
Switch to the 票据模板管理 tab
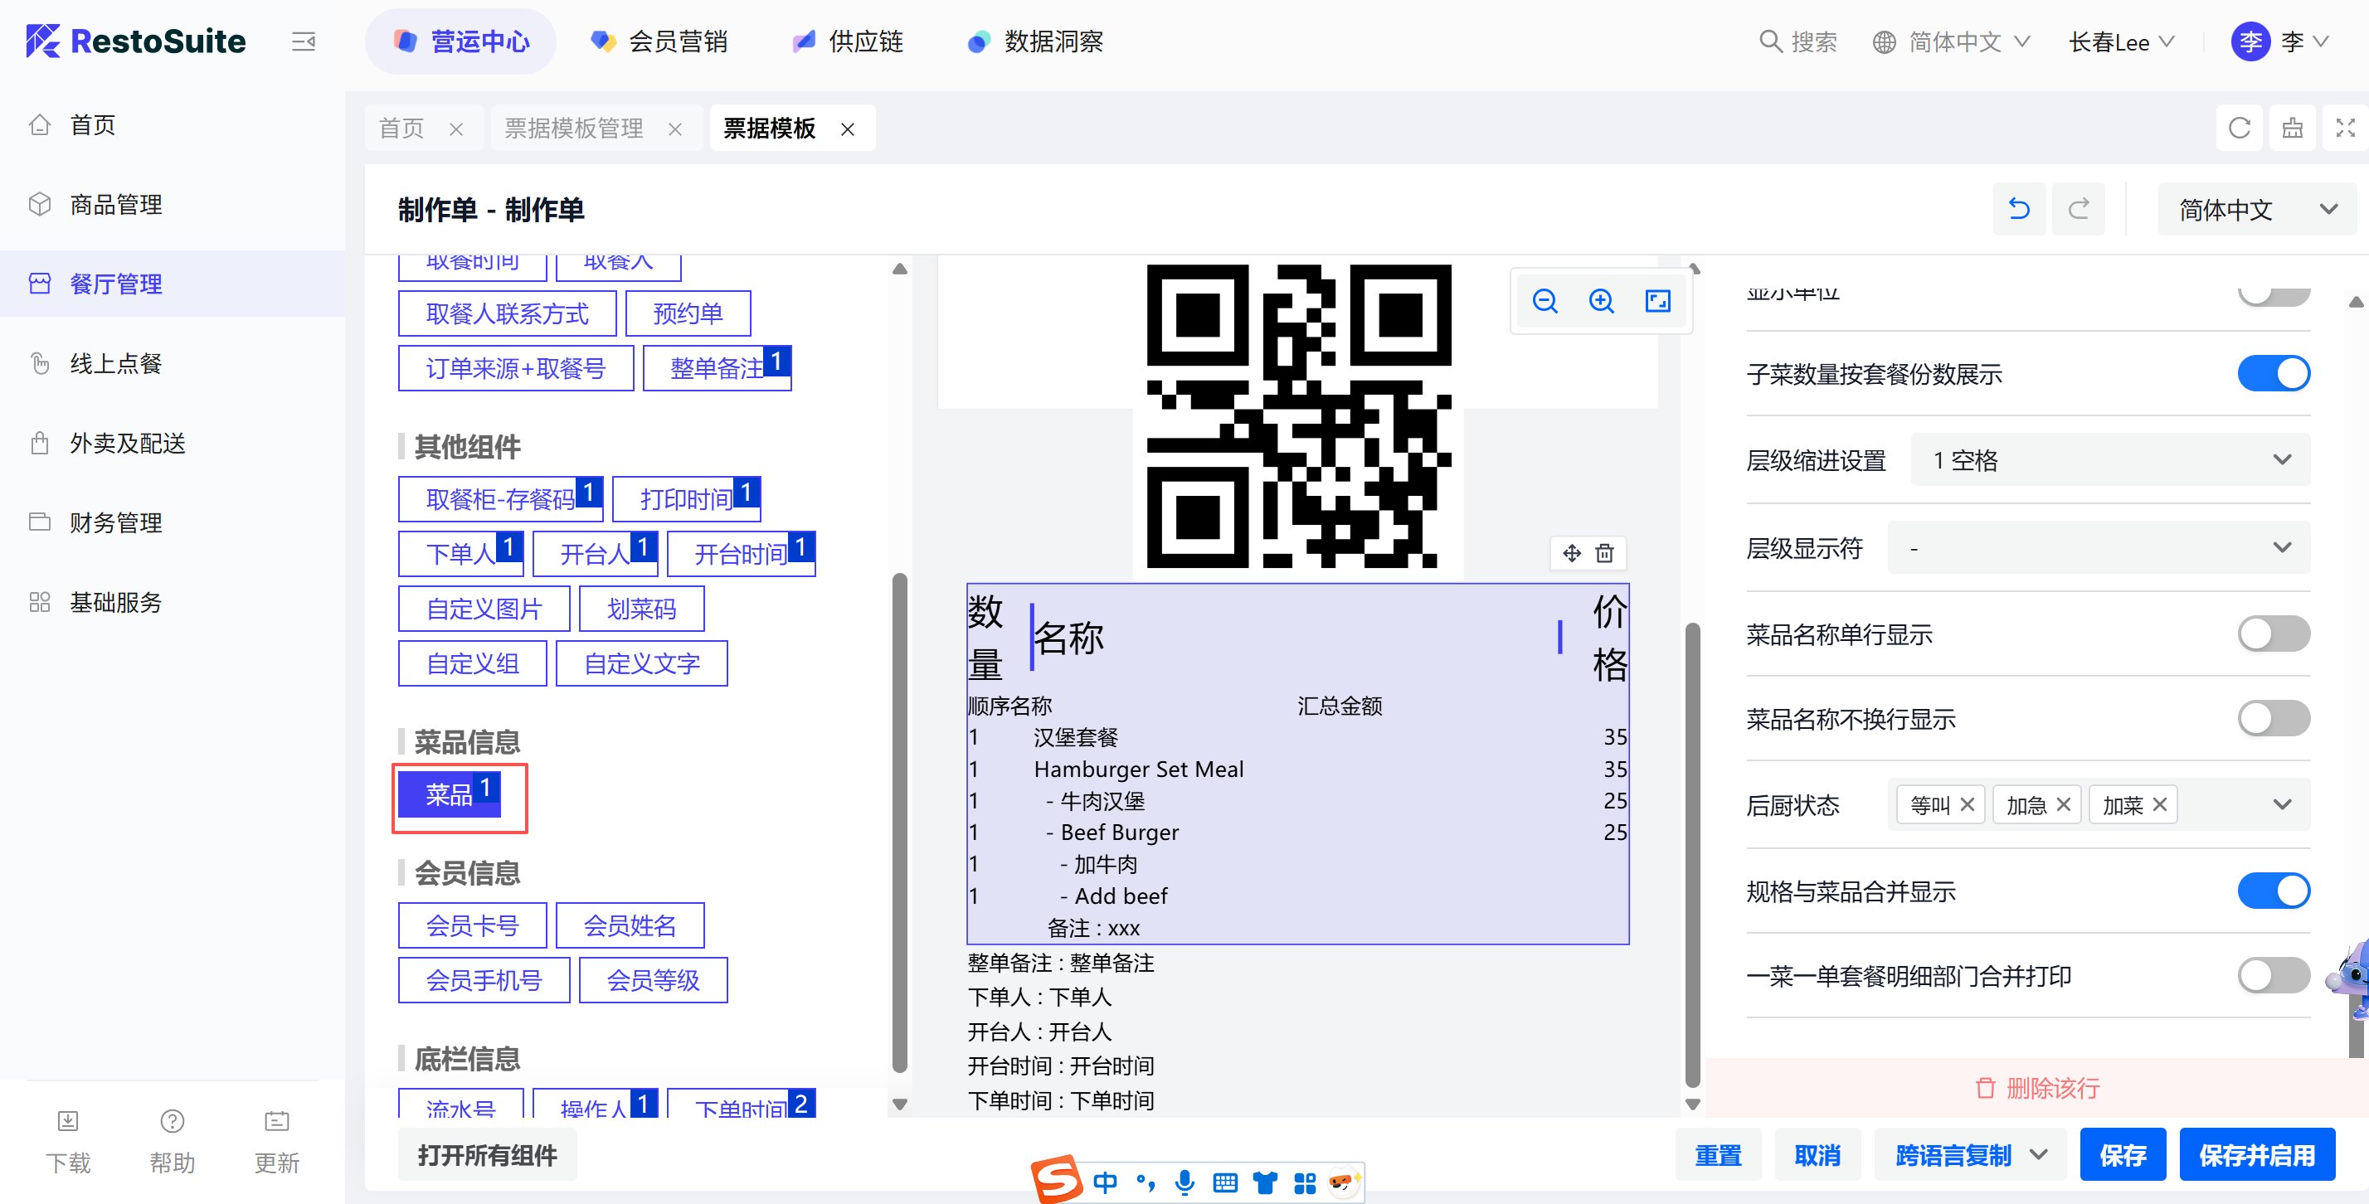click(x=574, y=129)
